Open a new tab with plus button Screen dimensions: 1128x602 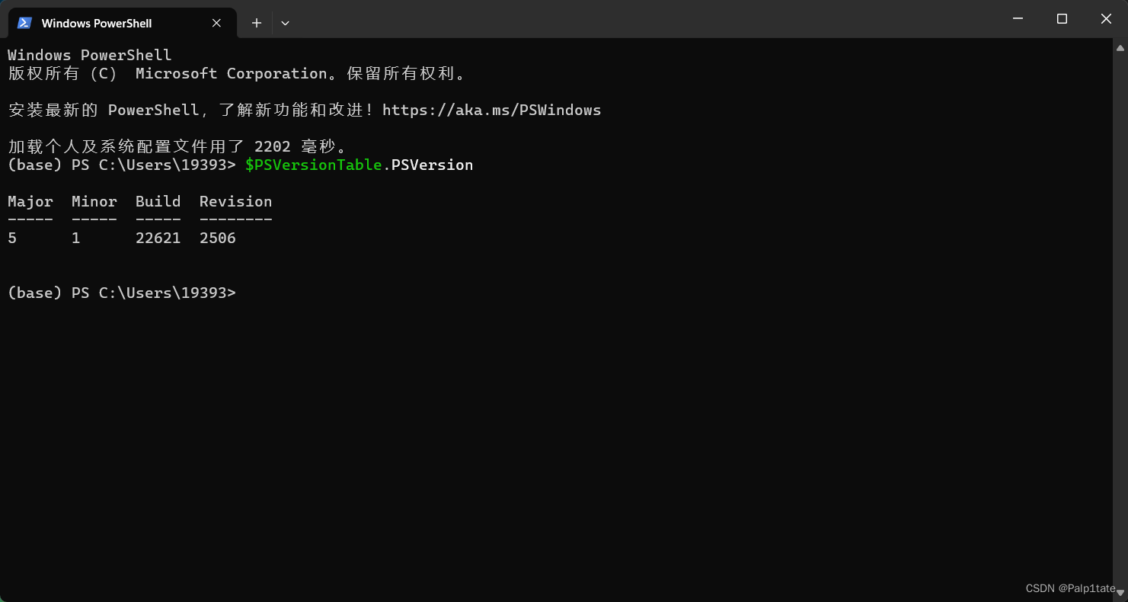click(x=257, y=23)
